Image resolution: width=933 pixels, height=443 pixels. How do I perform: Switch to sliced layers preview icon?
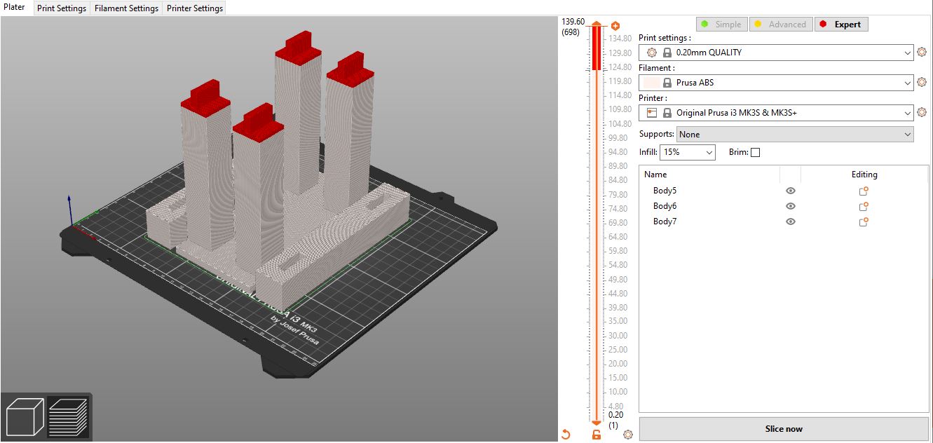tap(68, 416)
